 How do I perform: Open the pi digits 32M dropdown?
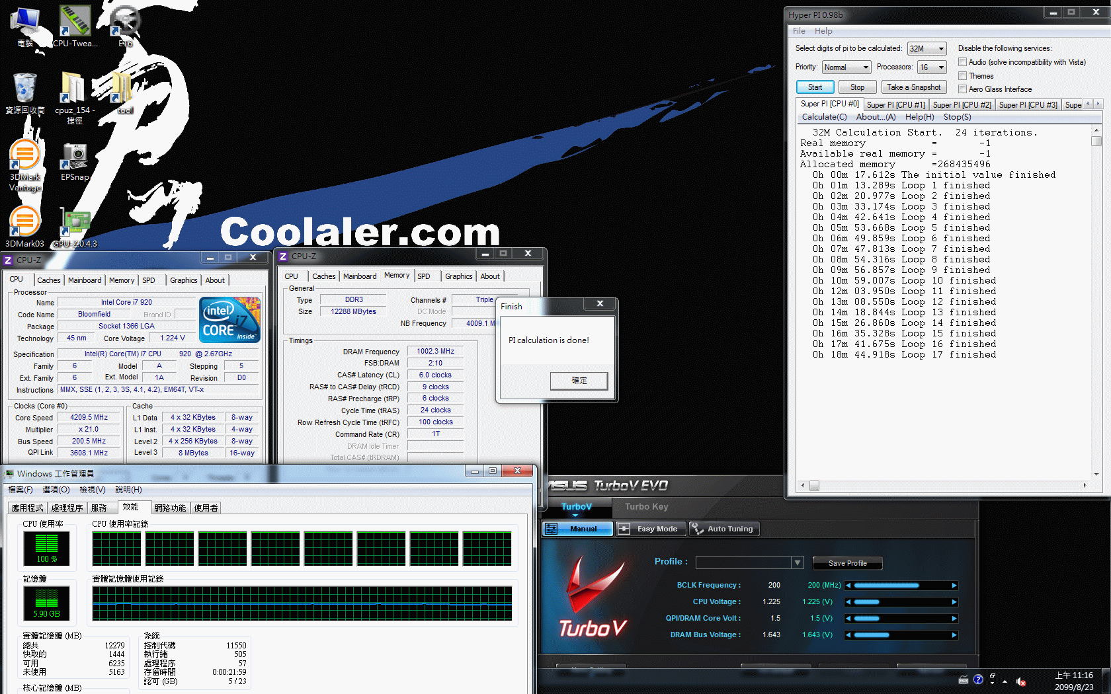click(927, 49)
